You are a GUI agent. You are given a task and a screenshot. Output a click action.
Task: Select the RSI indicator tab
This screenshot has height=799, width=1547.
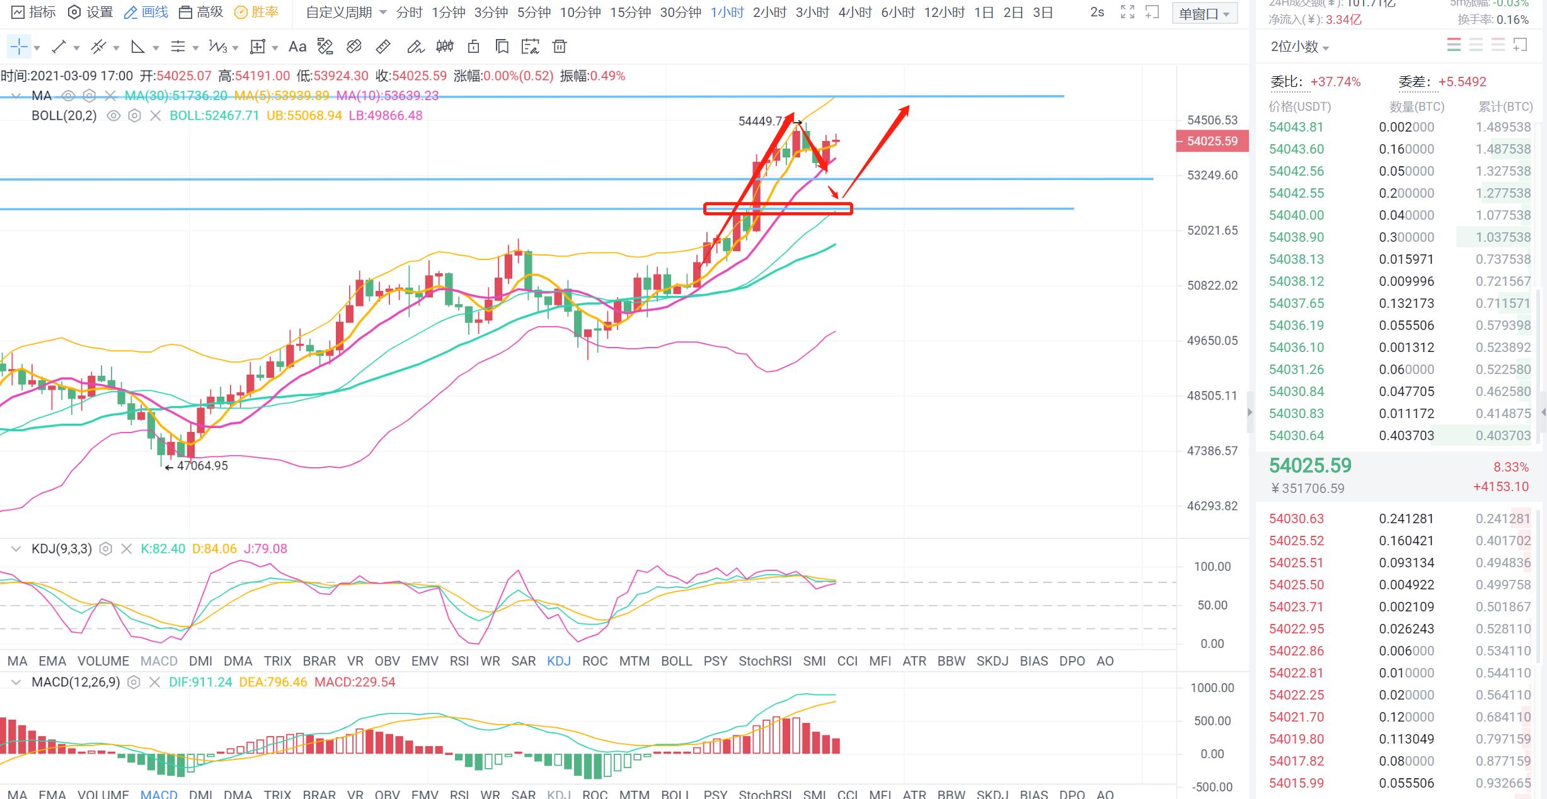(x=459, y=661)
